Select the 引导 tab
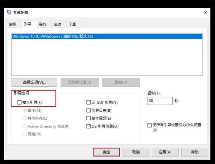This screenshot has height=164, width=215. pyautogui.click(x=27, y=24)
